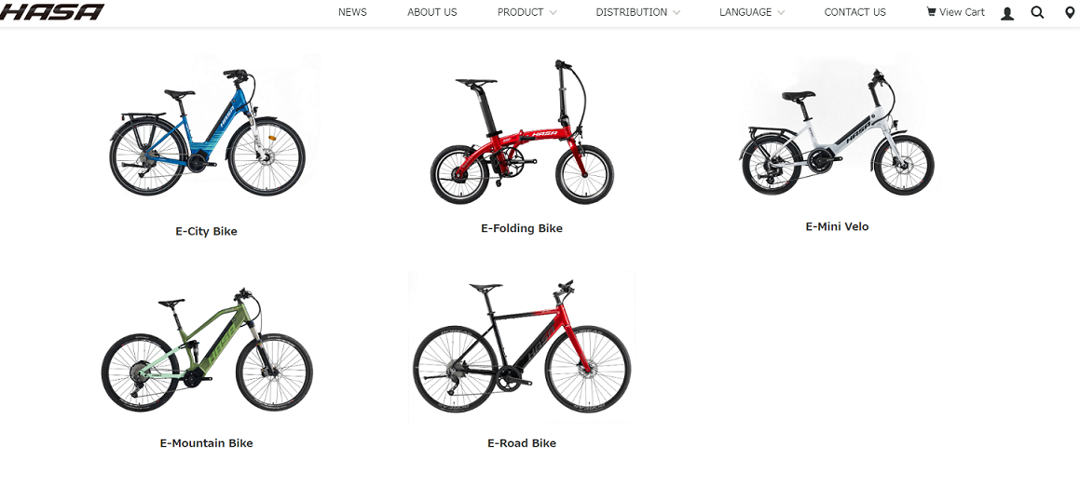Expand the DISTRIBUTION dropdown chevron
Viewport: 1080px width, 487px height.
pos(677,12)
